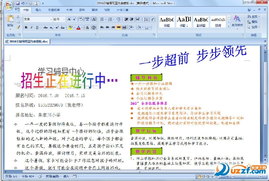
Task: Click the Save icon on the Quick Access Toolbar
Action: (x=18, y=3)
